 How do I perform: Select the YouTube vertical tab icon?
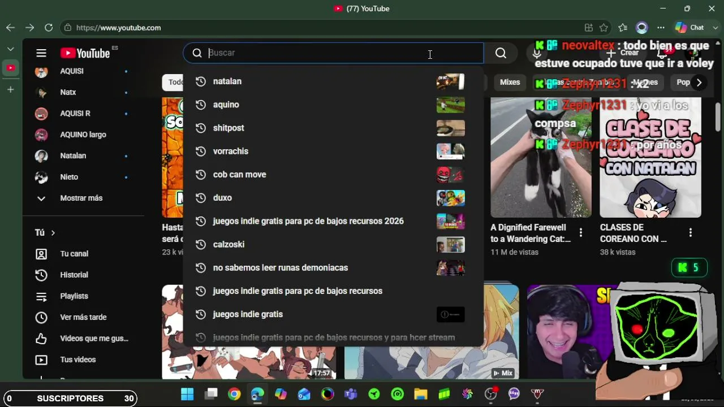11,68
